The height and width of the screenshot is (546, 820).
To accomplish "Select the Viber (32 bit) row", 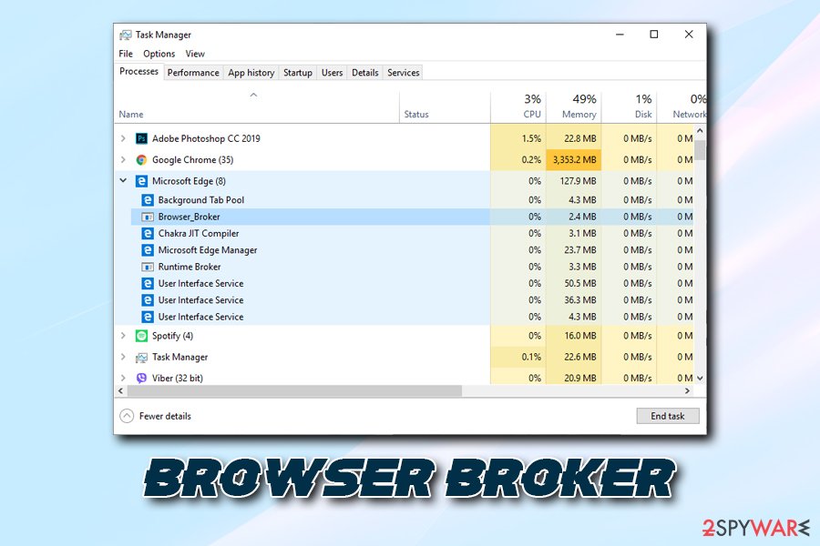I will point(404,378).
